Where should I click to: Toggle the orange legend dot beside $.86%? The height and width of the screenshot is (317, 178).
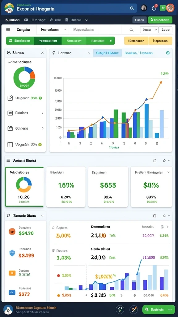coord(58,295)
